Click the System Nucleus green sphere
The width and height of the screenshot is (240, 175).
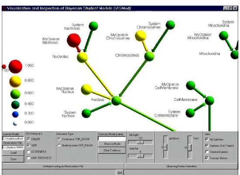[86, 113]
